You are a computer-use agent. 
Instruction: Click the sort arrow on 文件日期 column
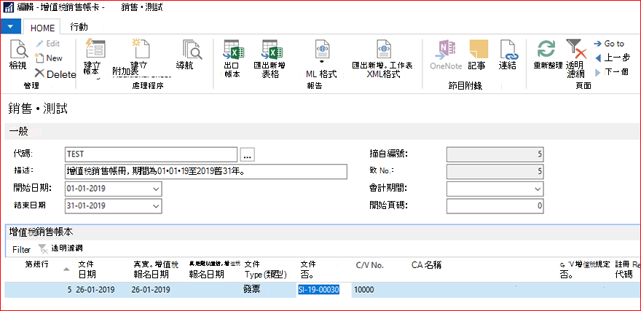point(66,269)
